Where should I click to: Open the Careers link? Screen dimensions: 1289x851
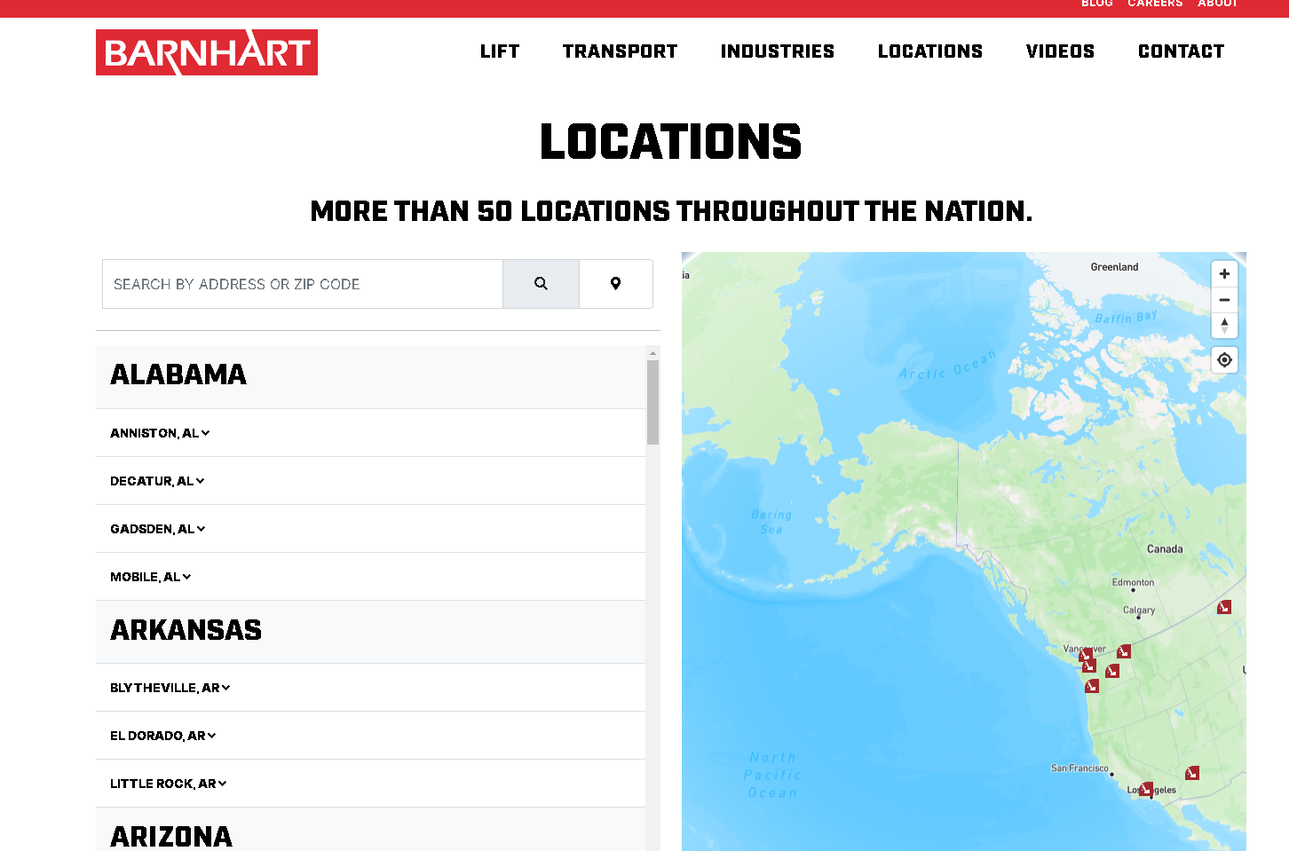point(1155,4)
